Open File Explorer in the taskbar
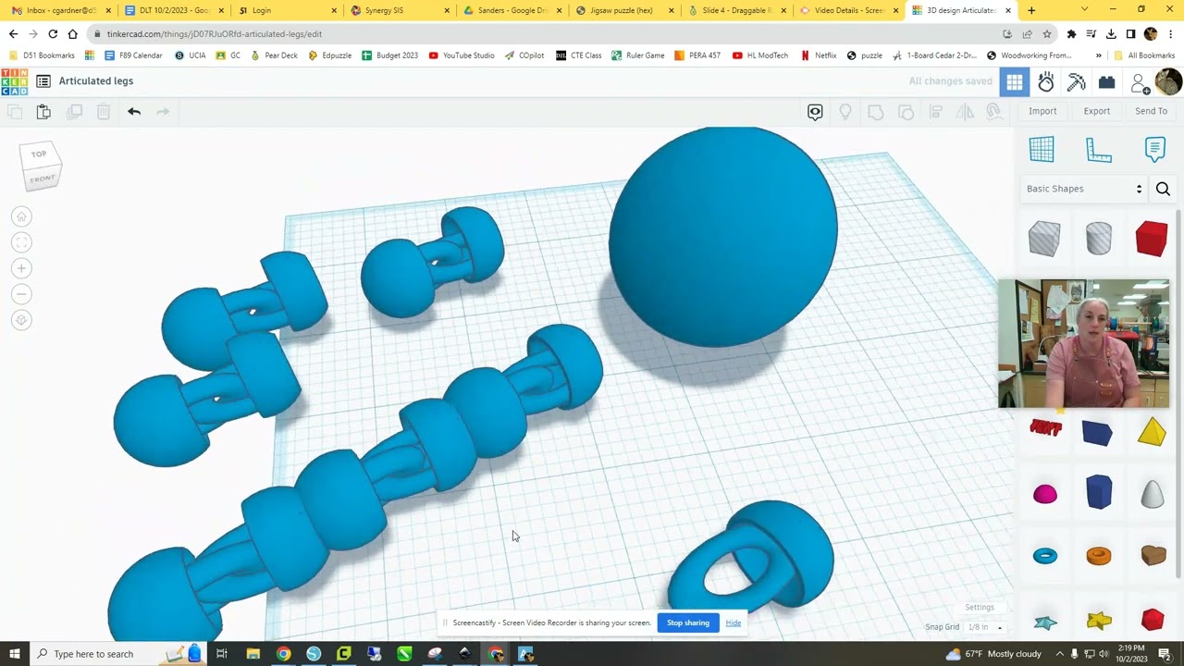 253,654
